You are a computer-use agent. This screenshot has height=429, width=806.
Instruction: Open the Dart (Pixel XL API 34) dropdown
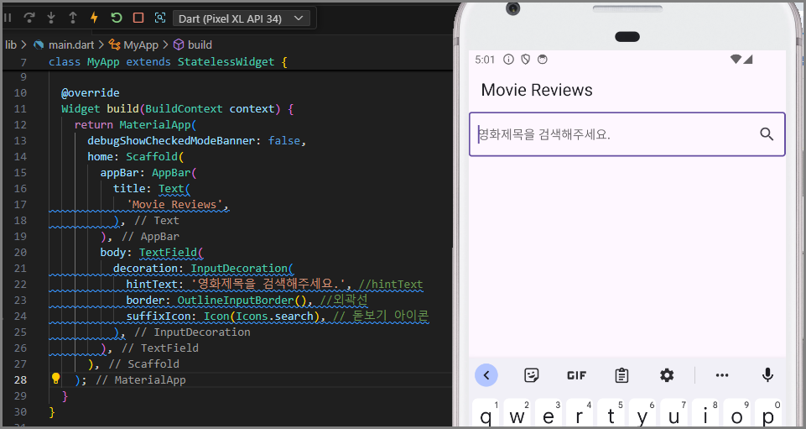[241, 18]
